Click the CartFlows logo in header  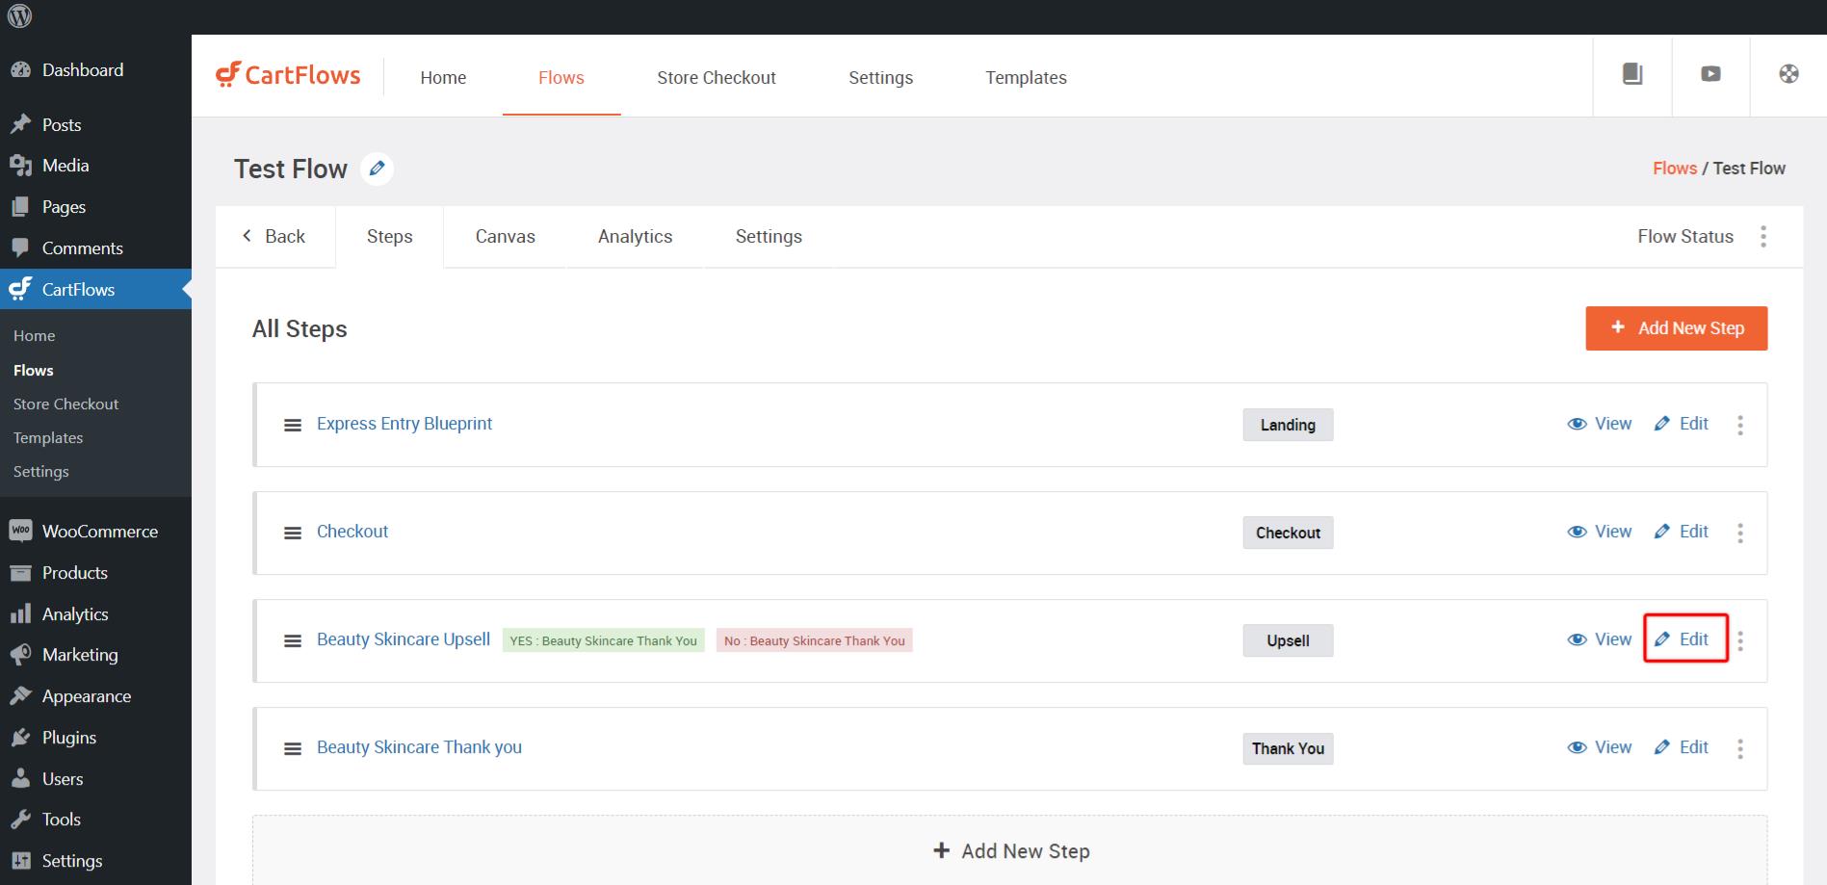(288, 75)
